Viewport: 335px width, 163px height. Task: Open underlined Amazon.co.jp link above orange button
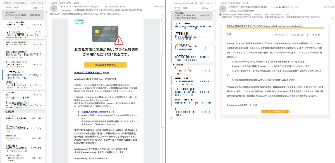click(233, 105)
